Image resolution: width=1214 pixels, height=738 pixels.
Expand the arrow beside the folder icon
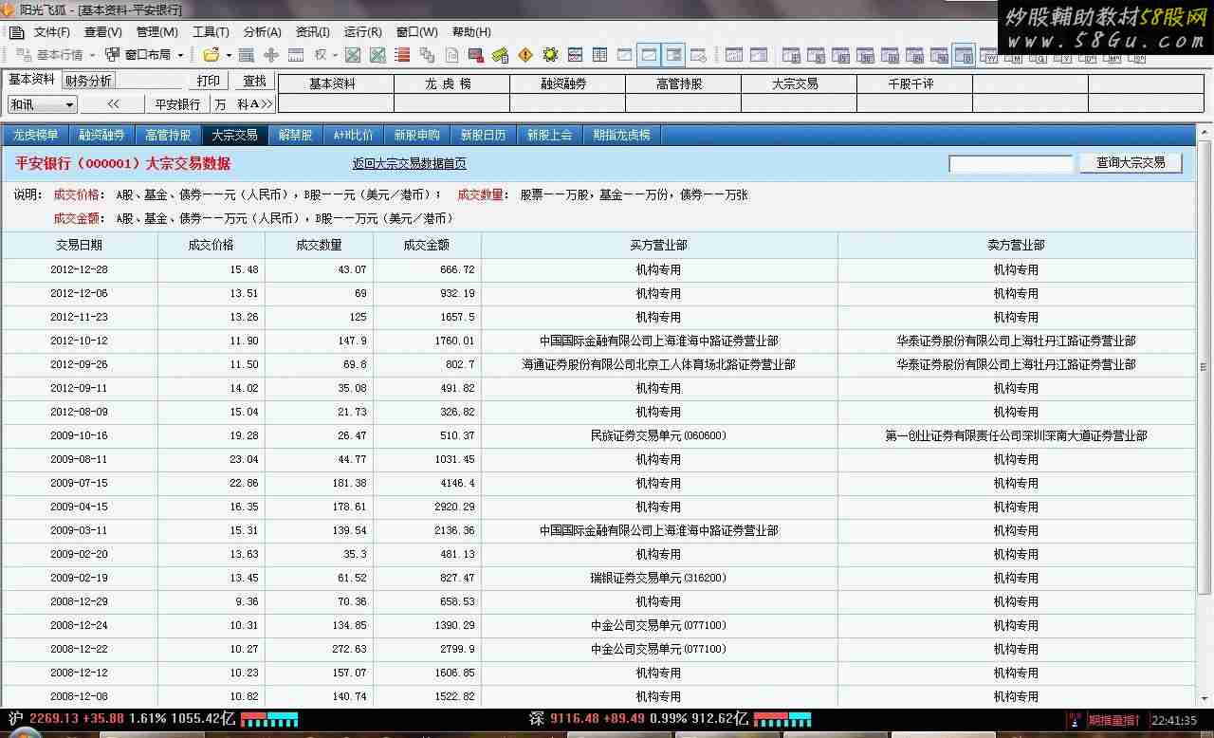[x=229, y=55]
